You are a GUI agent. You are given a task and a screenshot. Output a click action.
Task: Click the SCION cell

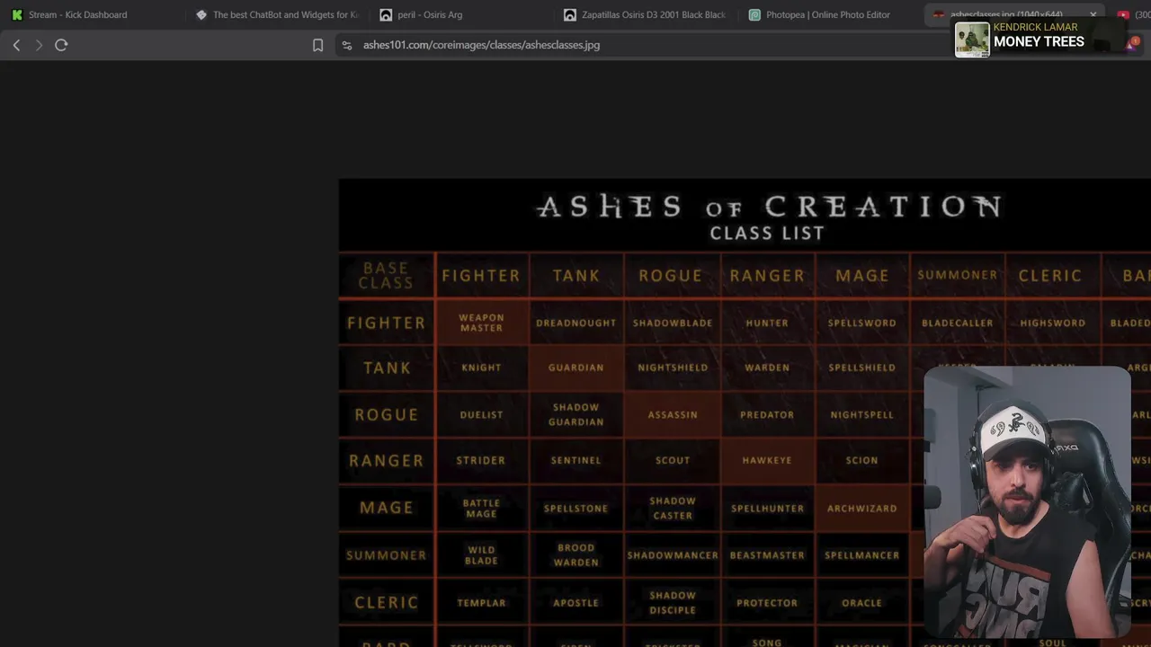[862, 460]
